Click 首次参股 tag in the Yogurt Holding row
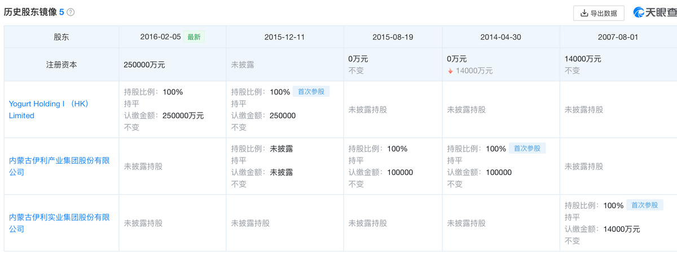 [311, 92]
